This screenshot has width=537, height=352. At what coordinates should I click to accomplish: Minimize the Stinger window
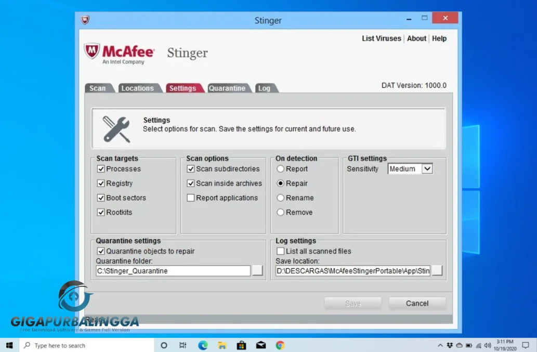(x=409, y=19)
